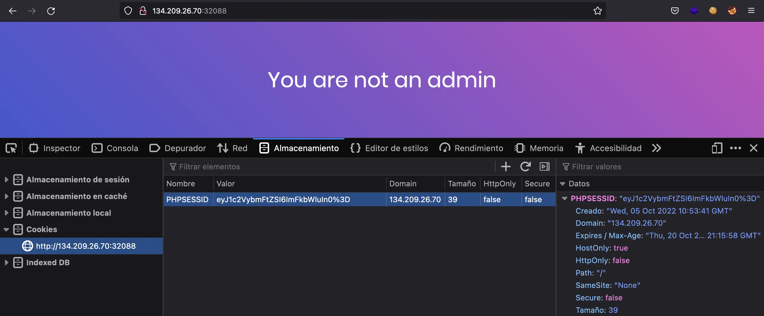This screenshot has height=316, width=764.
Task: Toggle SameSite None attribute visibility
Action: [593, 285]
